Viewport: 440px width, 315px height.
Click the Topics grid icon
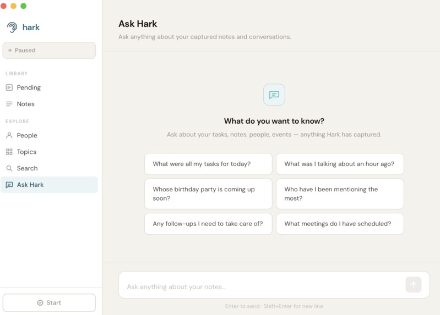tap(9, 152)
